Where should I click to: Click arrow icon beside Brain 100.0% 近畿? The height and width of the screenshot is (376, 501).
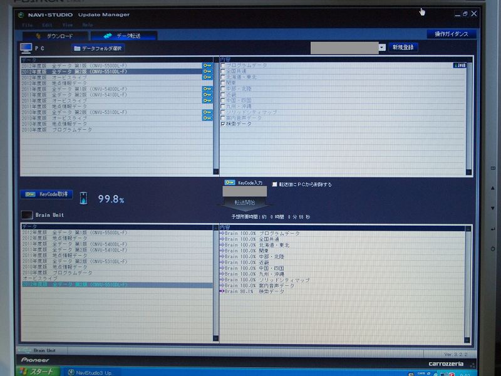click(222, 262)
